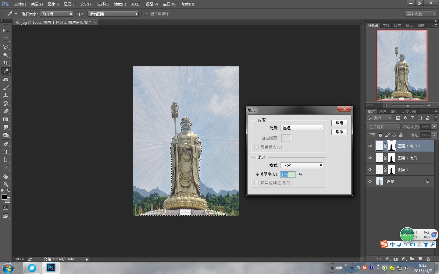Select the Vertical Type tool

point(6,152)
